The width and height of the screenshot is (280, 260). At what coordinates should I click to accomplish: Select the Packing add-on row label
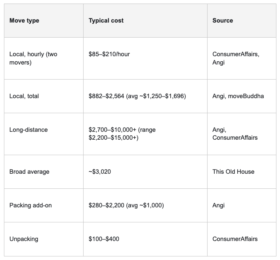coord(30,205)
